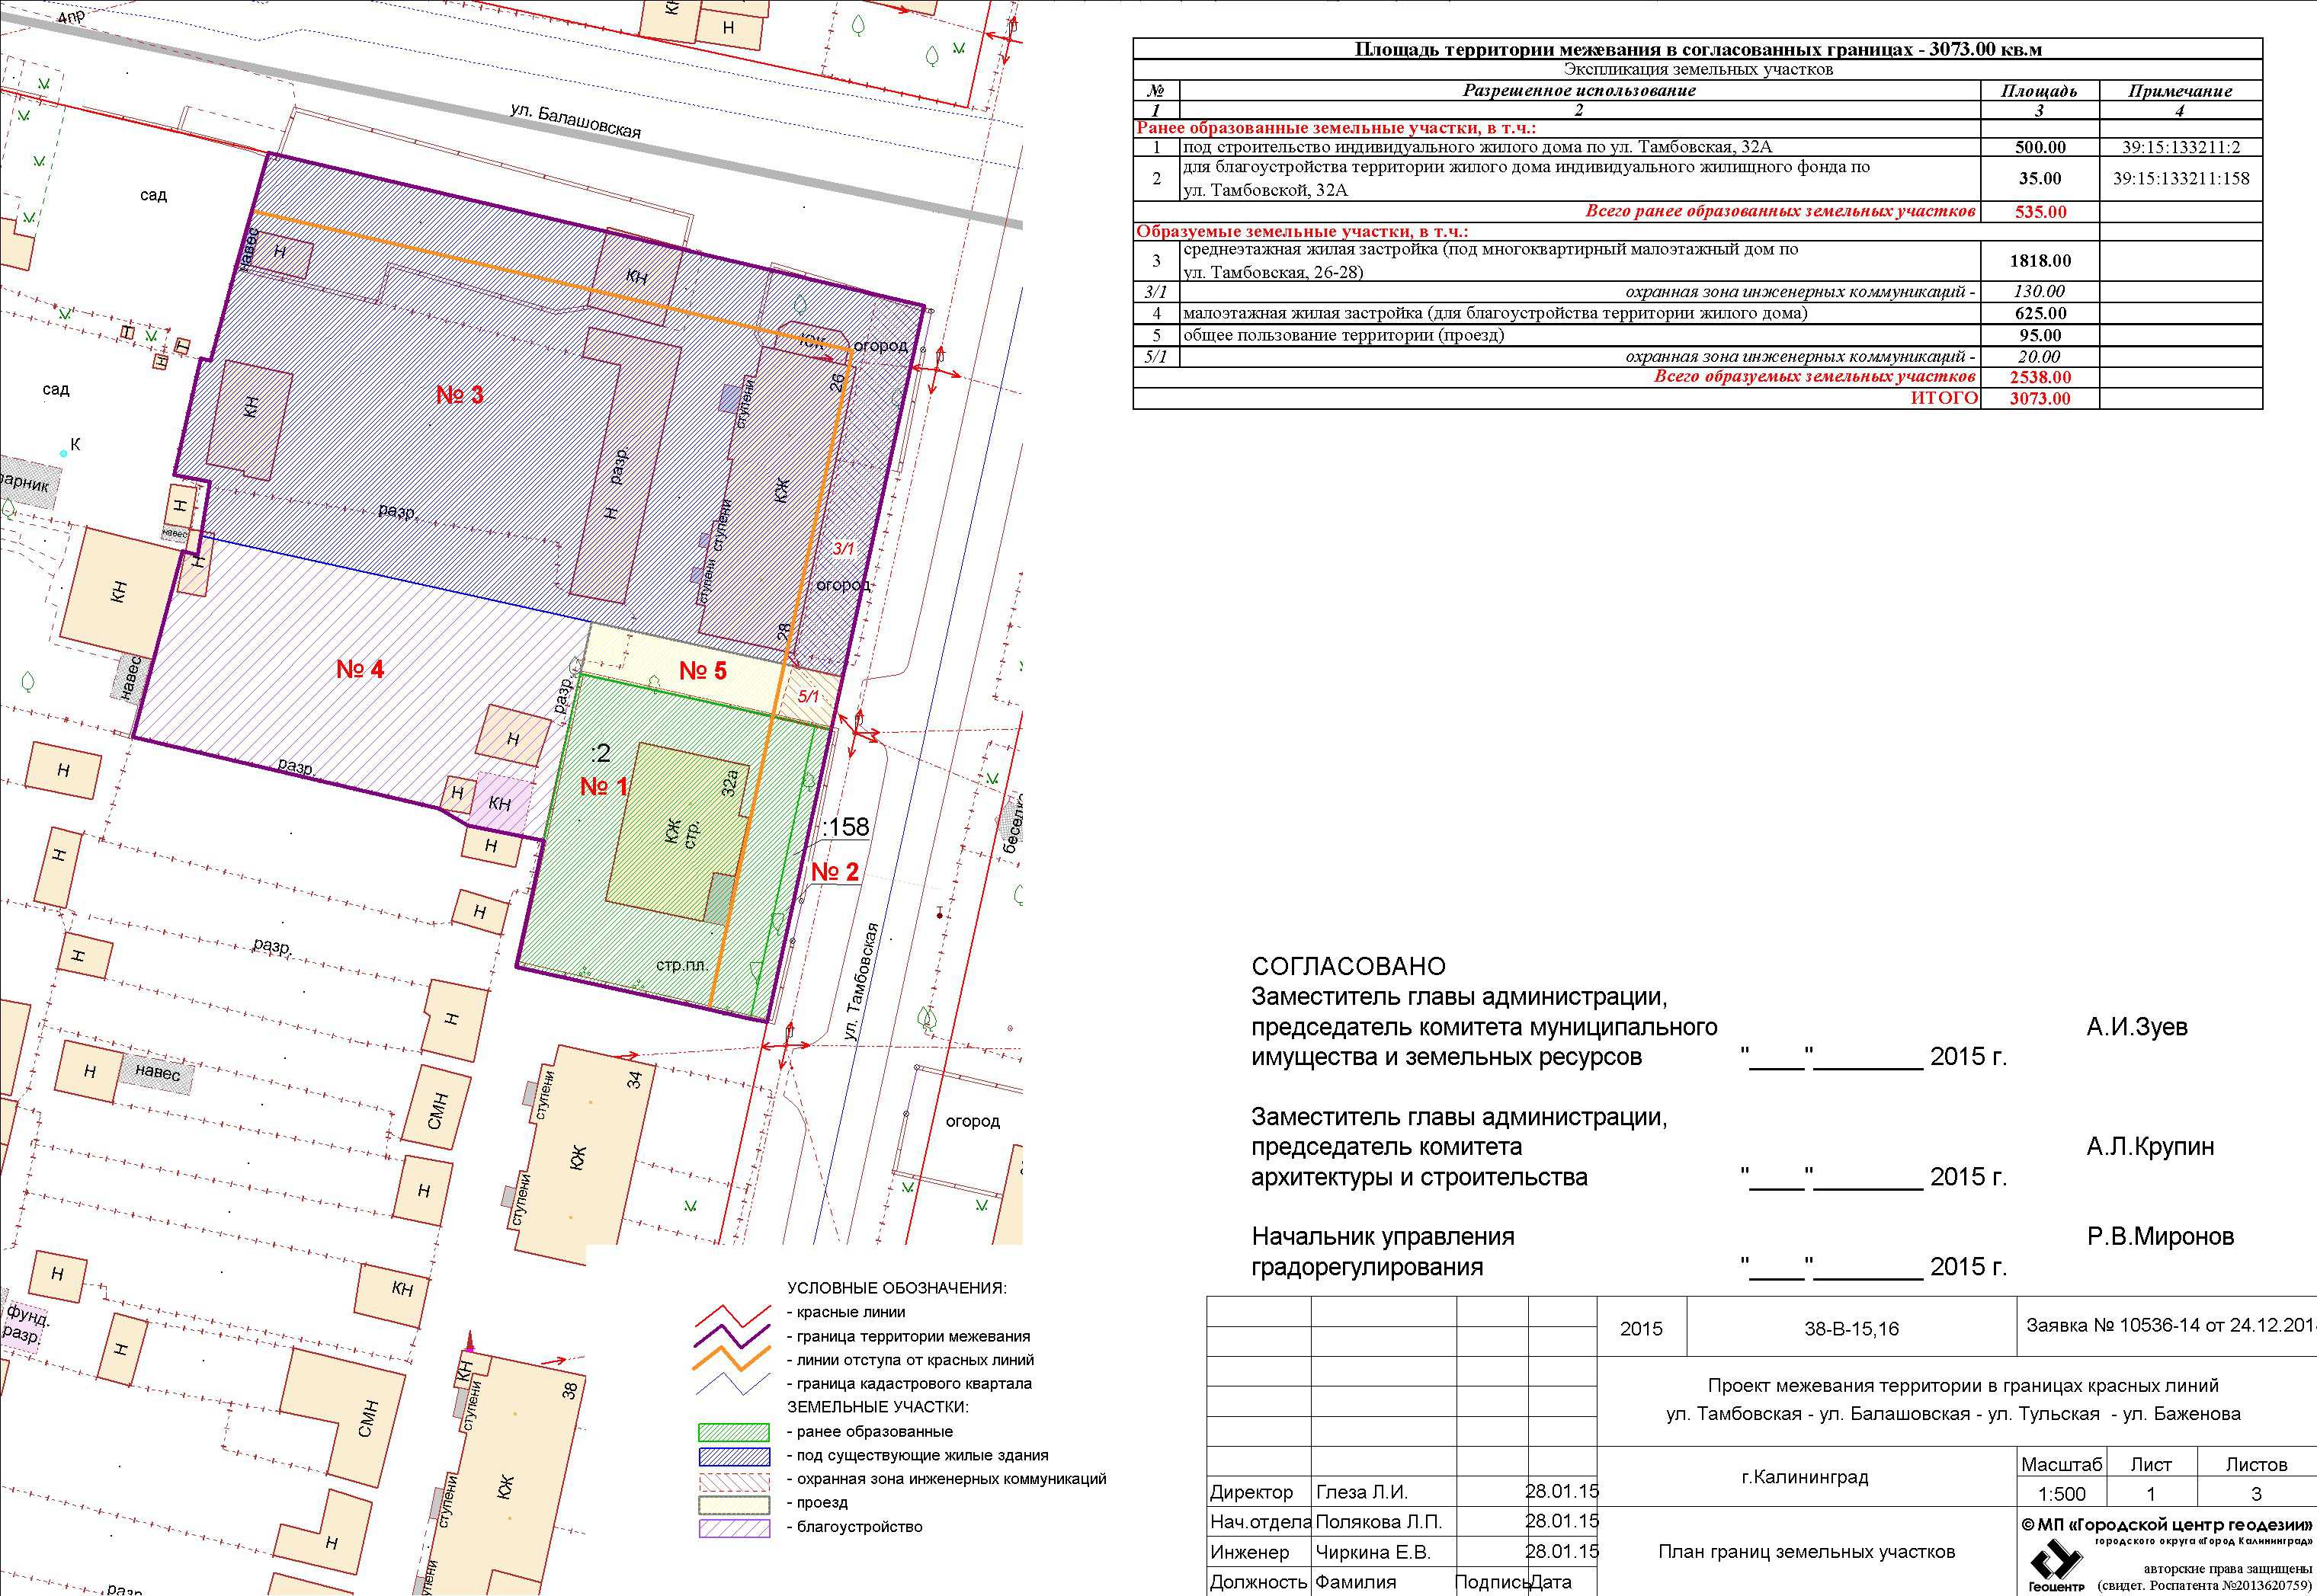The width and height of the screenshot is (2317, 1596).
Task: Click the purple survey boundary legend symbol
Action: 732,1337
